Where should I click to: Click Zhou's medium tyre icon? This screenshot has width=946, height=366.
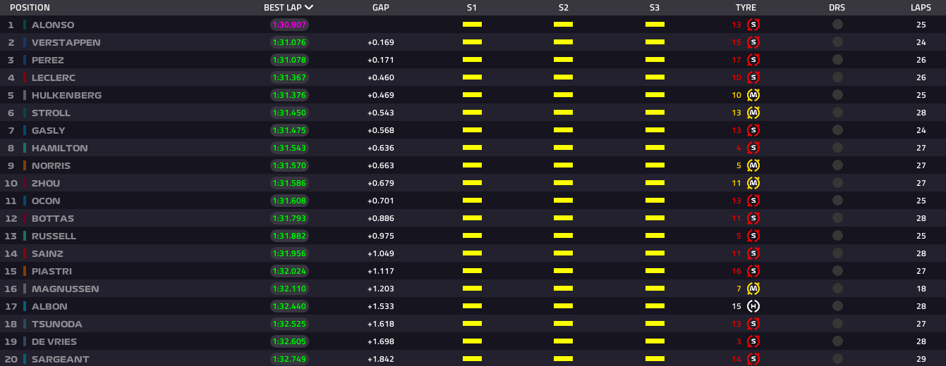pos(753,183)
